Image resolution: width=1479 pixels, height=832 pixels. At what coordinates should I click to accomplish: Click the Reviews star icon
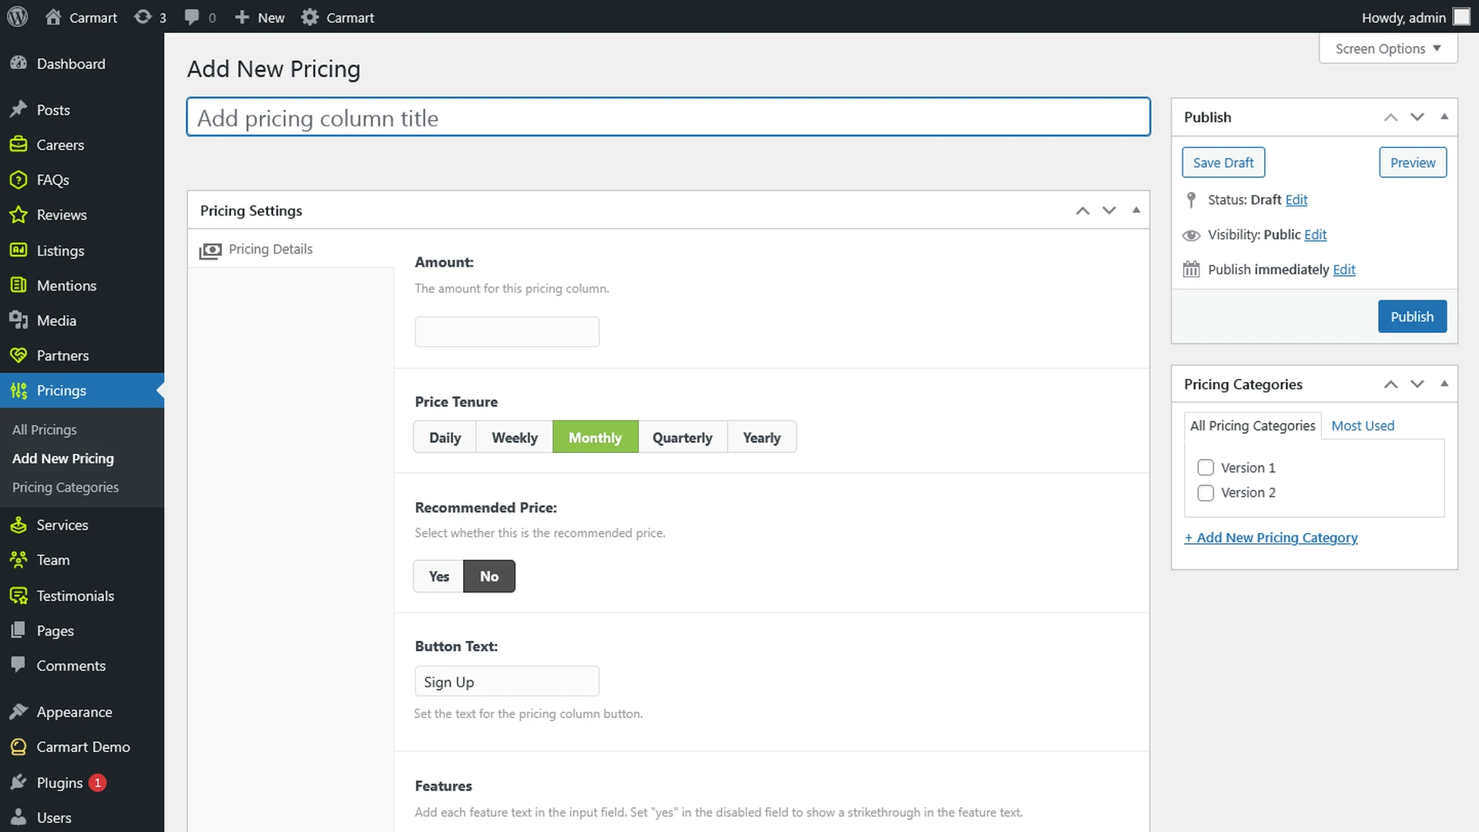[x=18, y=214]
